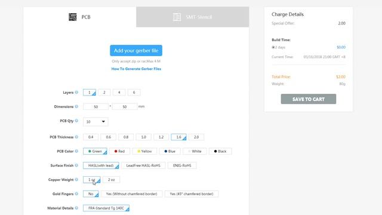Open the Copper Weight info help icon
382x215 pixels.
point(76,180)
